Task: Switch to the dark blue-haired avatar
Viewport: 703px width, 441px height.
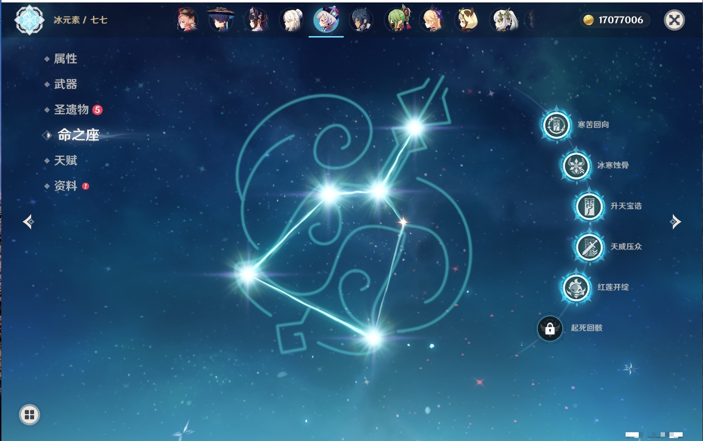Action: [361, 20]
